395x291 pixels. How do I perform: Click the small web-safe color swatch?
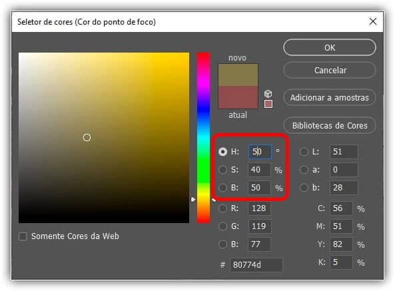click(x=268, y=104)
